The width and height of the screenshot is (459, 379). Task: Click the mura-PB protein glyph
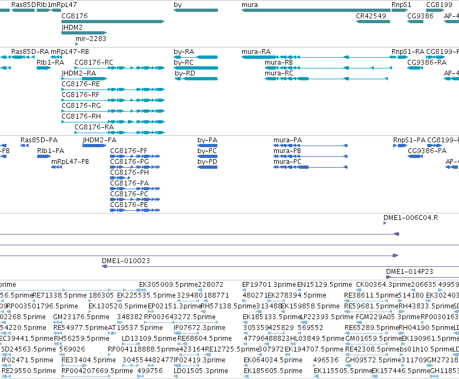click(311, 156)
